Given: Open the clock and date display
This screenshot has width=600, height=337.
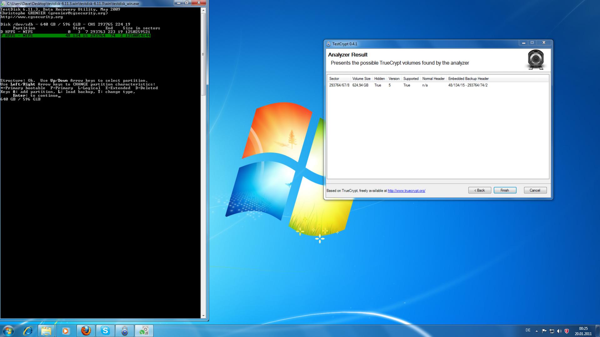Looking at the screenshot, I should 583,331.
